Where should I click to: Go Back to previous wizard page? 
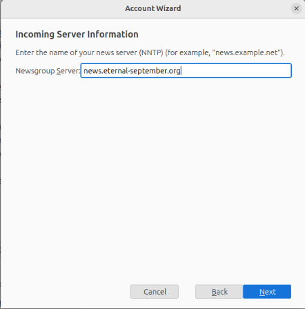(219, 292)
